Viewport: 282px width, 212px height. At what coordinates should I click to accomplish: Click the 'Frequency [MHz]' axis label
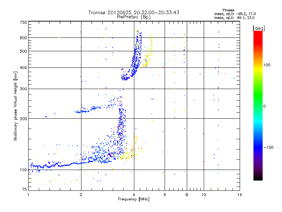click(134, 199)
